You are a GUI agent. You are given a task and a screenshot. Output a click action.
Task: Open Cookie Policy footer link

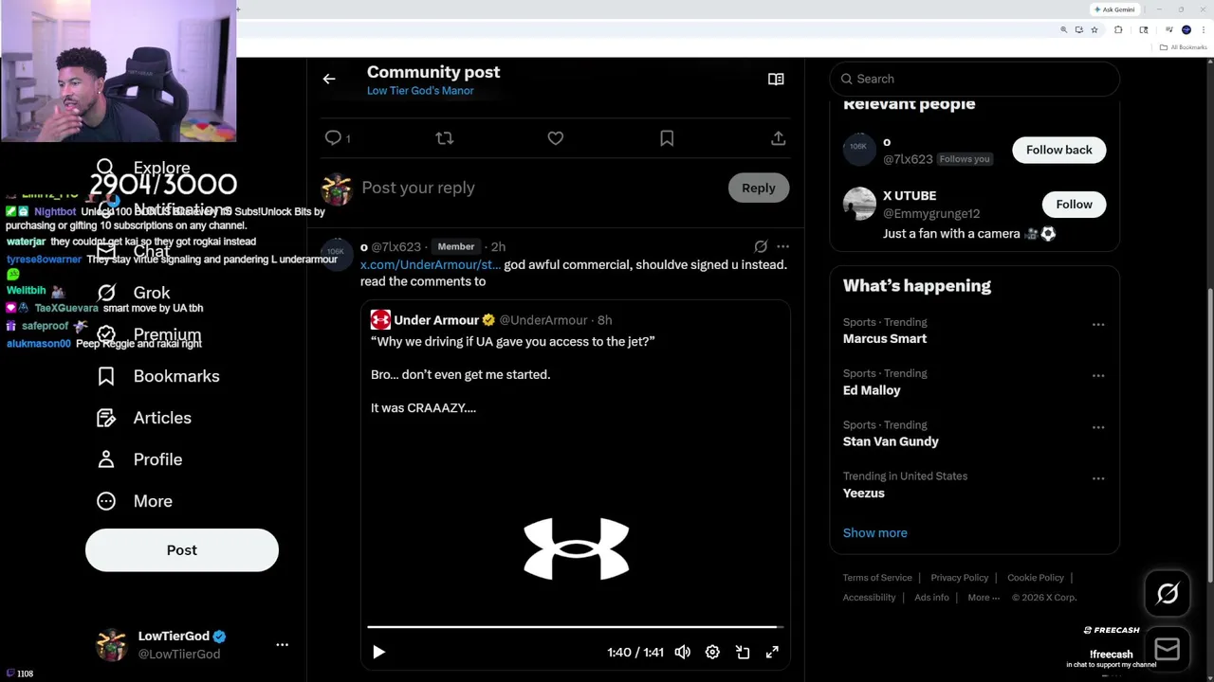point(1036,578)
